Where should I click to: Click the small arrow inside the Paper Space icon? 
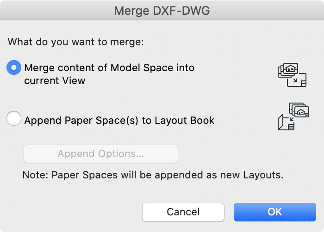click(x=292, y=119)
